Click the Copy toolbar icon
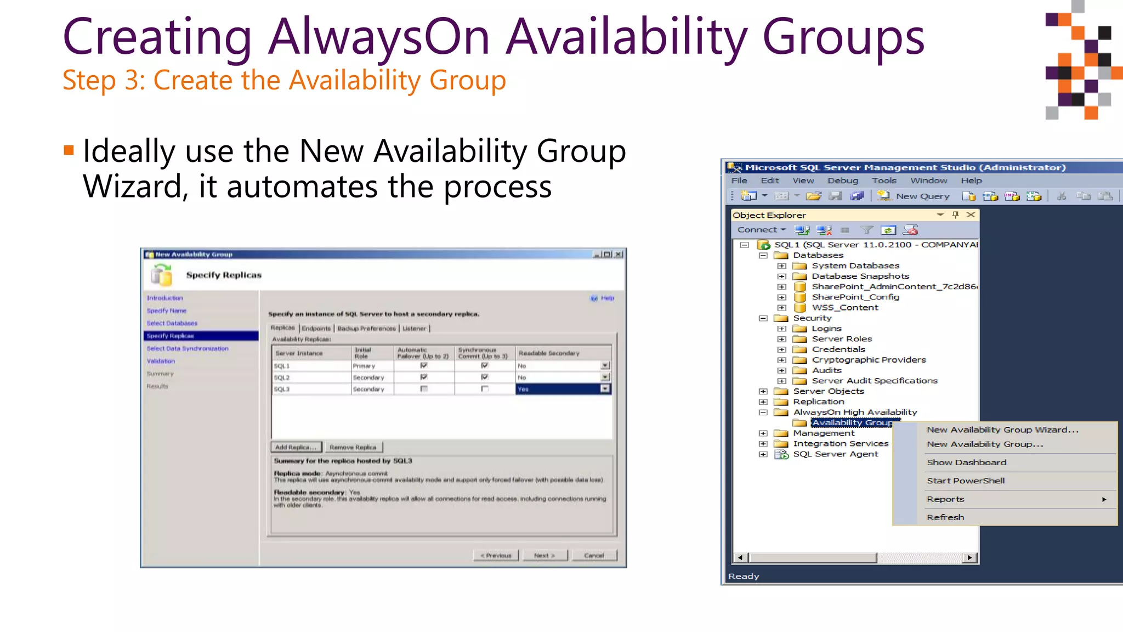This screenshot has height=632, width=1123. click(1084, 196)
